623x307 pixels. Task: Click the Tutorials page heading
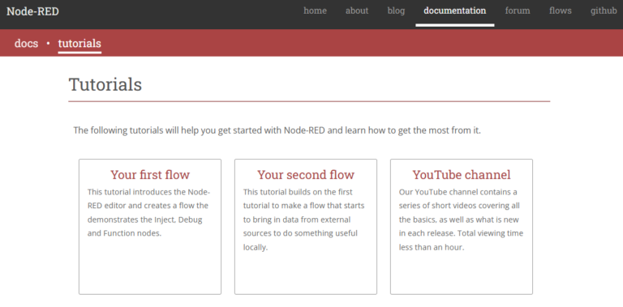point(105,84)
